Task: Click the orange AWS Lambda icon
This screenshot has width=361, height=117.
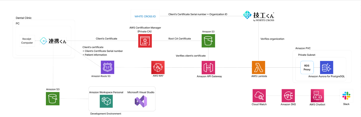Action: click(258, 67)
